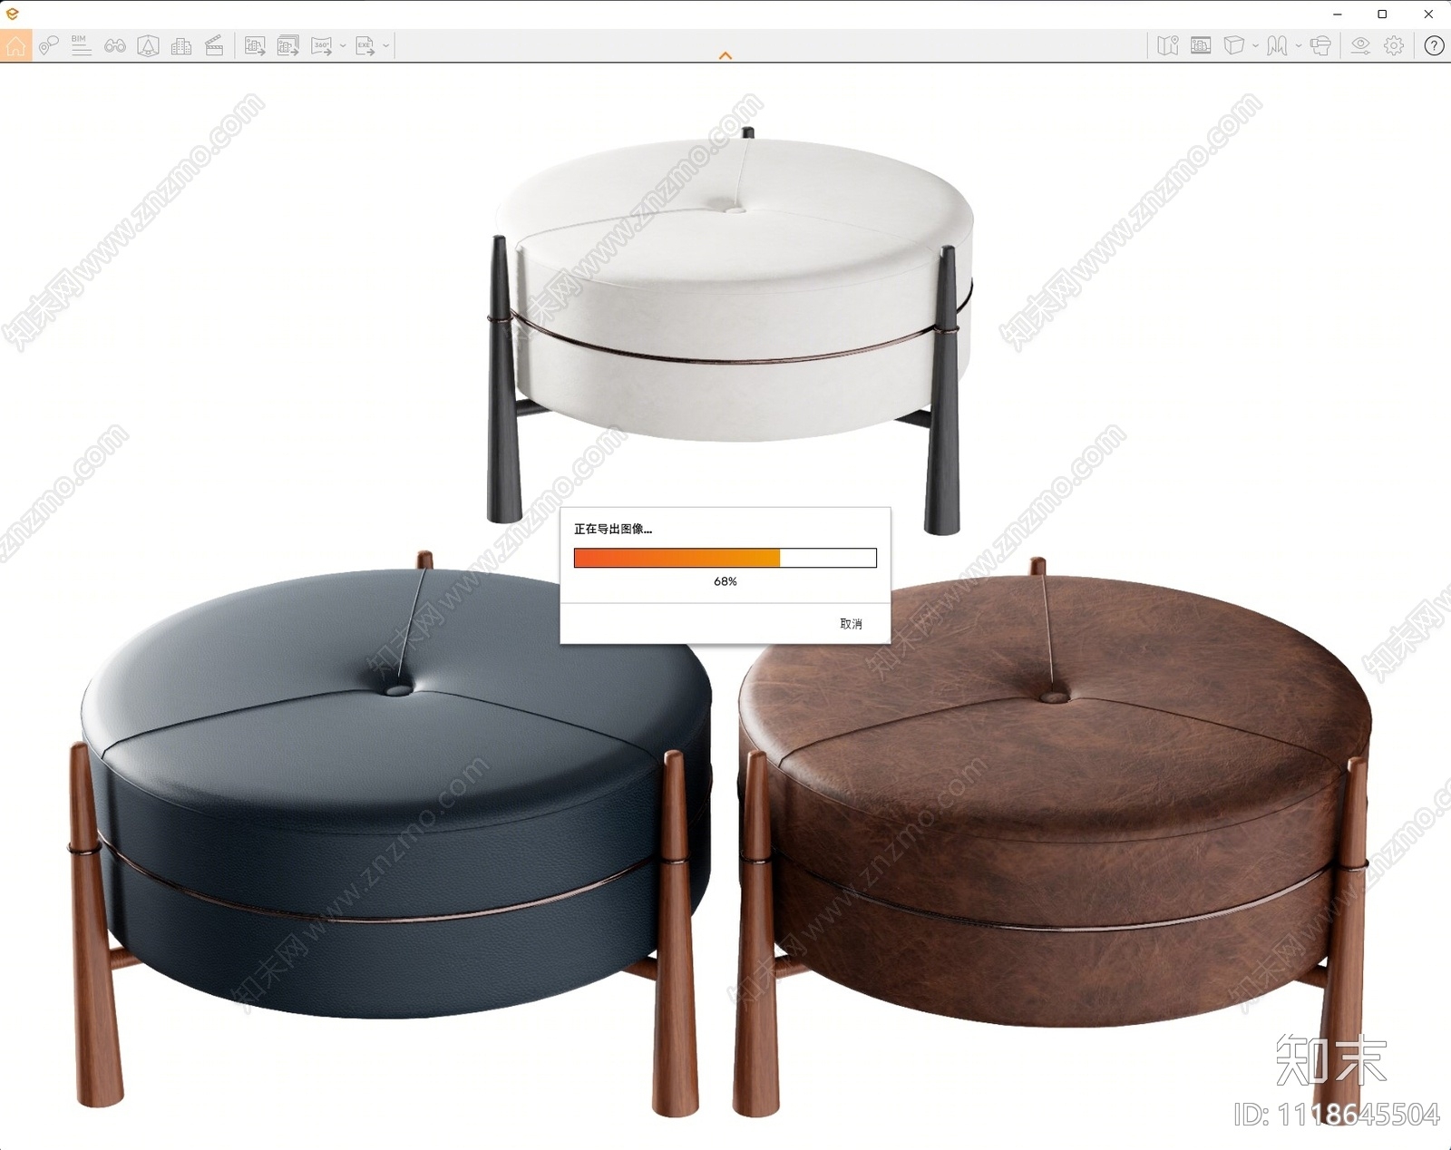Collapse toolbar with orange chevron
Screen dimensions: 1451x1150
(x=725, y=56)
